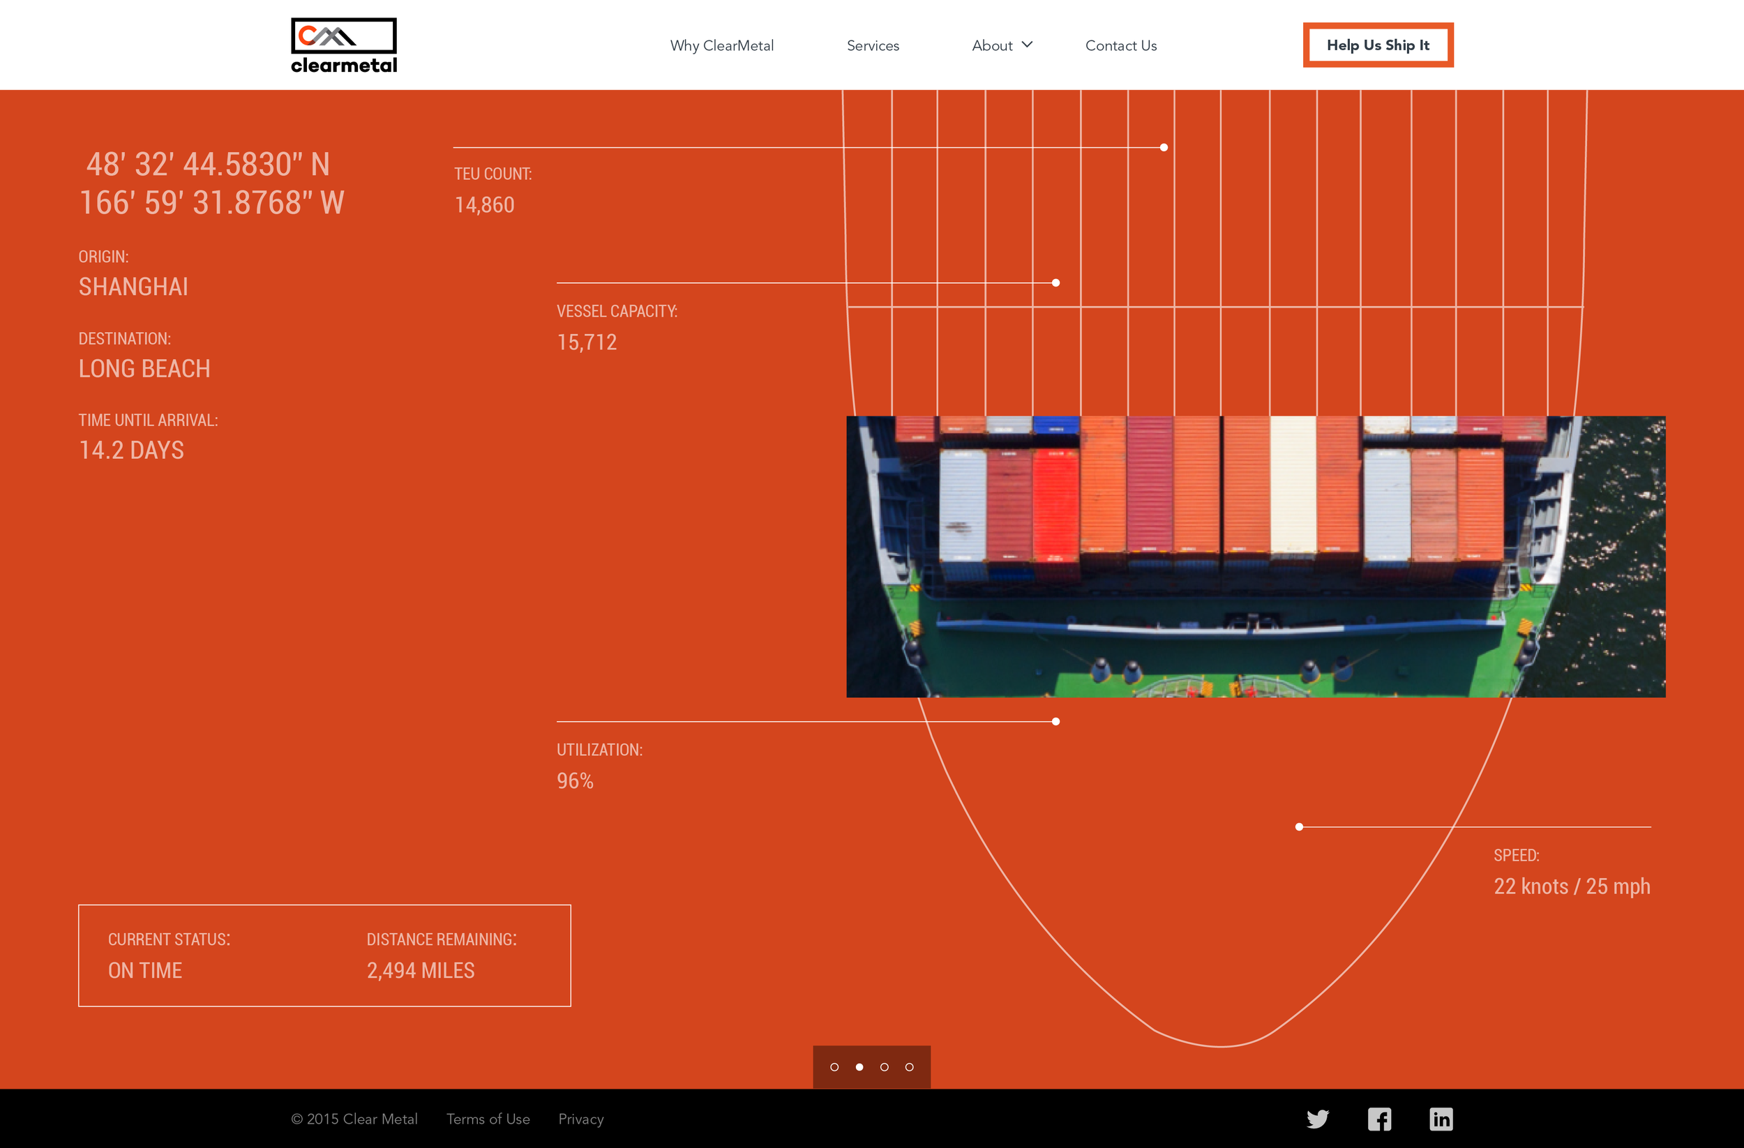The height and width of the screenshot is (1148, 1744).
Task: Click the 2,494 MILES distance value
Action: (x=421, y=971)
